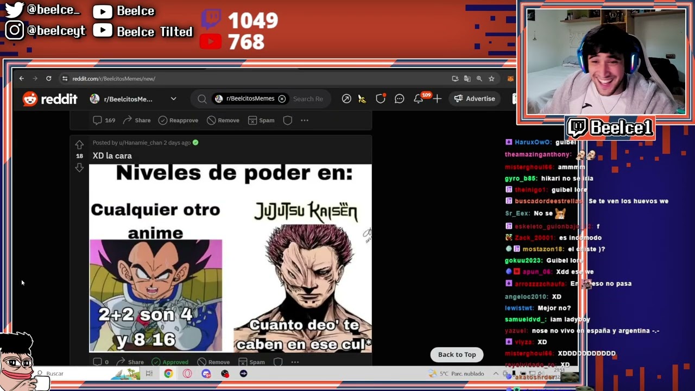The image size is (695, 391).
Task: Click chat message 'Mejor no?' by lewistwt
Action: [x=554, y=308]
